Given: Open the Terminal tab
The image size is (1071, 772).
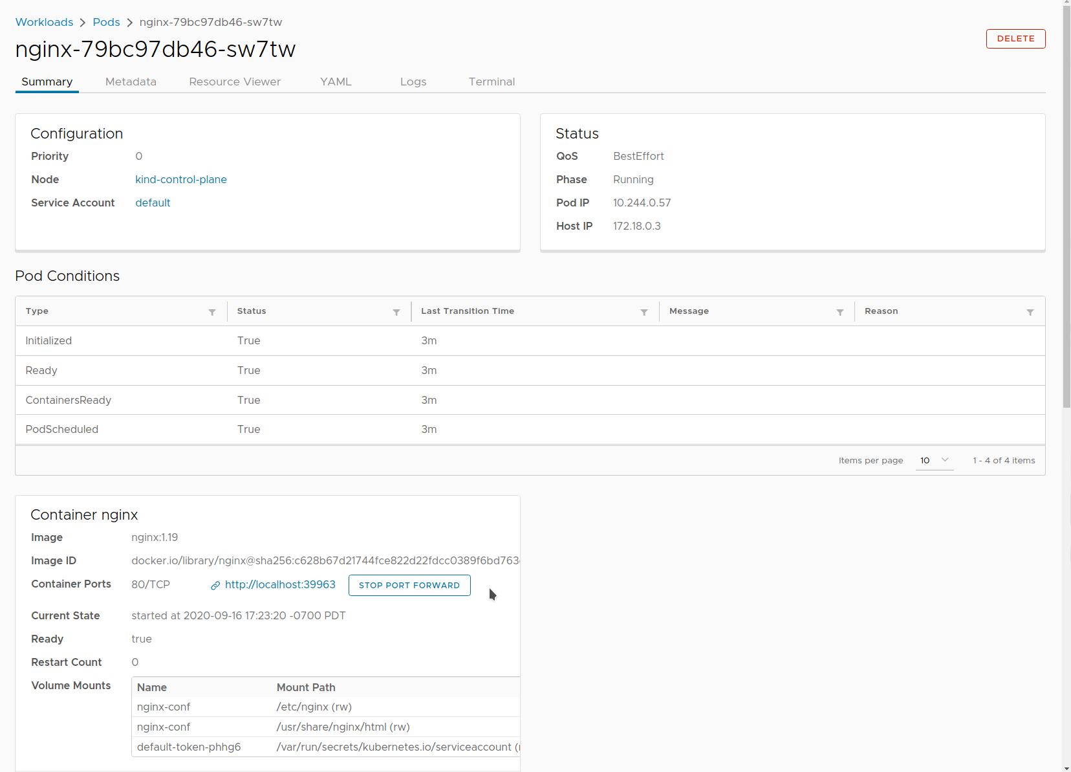Looking at the screenshot, I should [x=492, y=82].
